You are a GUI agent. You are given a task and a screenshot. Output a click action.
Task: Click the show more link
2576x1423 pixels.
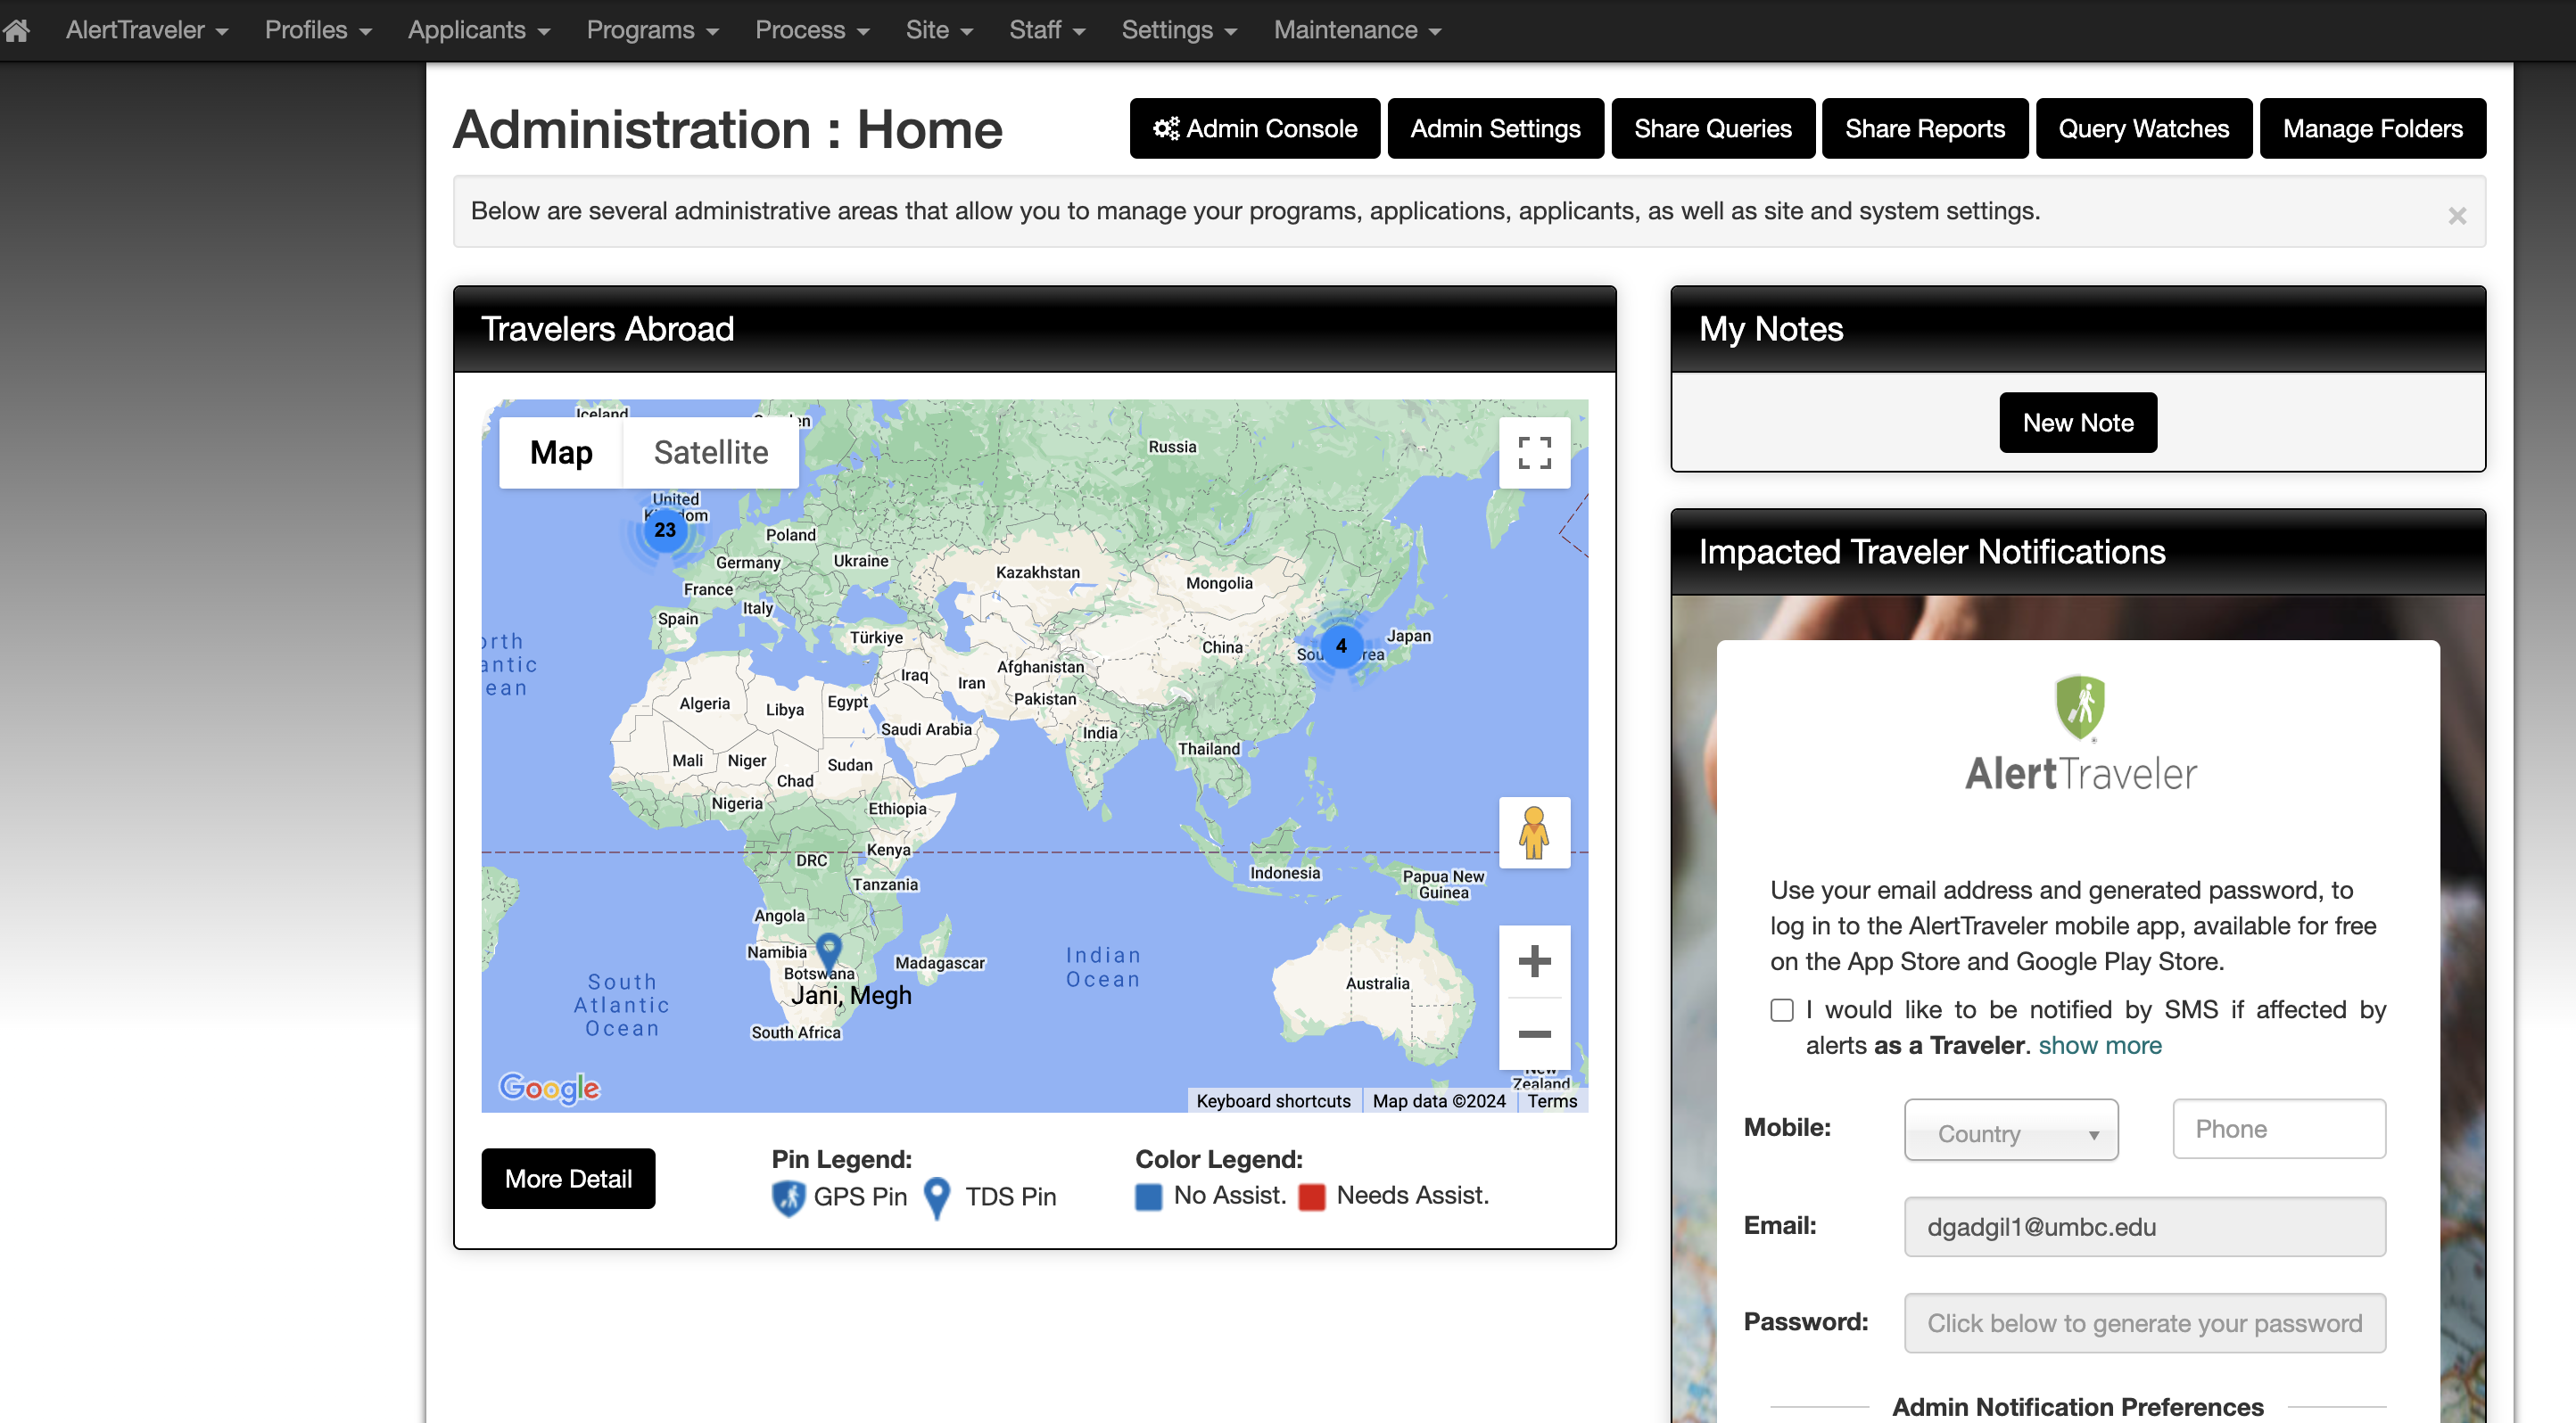(x=2100, y=1045)
